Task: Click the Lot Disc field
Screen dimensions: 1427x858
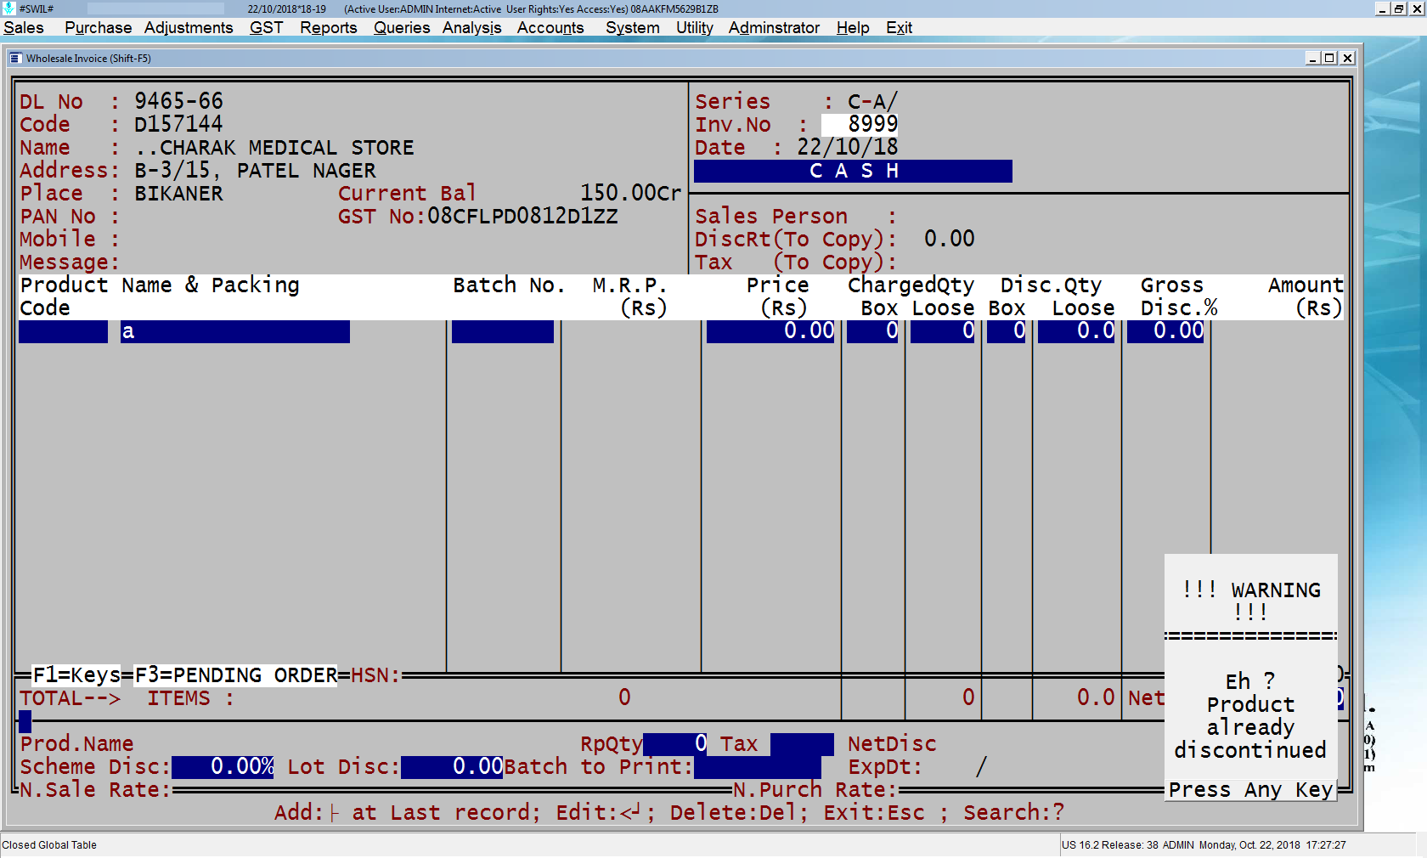Action: click(452, 767)
